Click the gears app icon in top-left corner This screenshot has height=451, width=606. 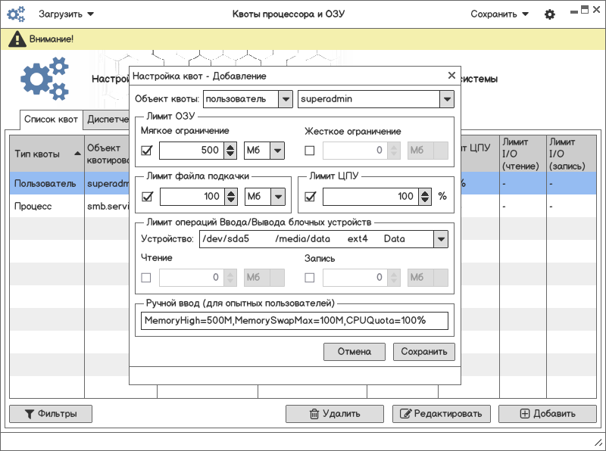[16, 14]
